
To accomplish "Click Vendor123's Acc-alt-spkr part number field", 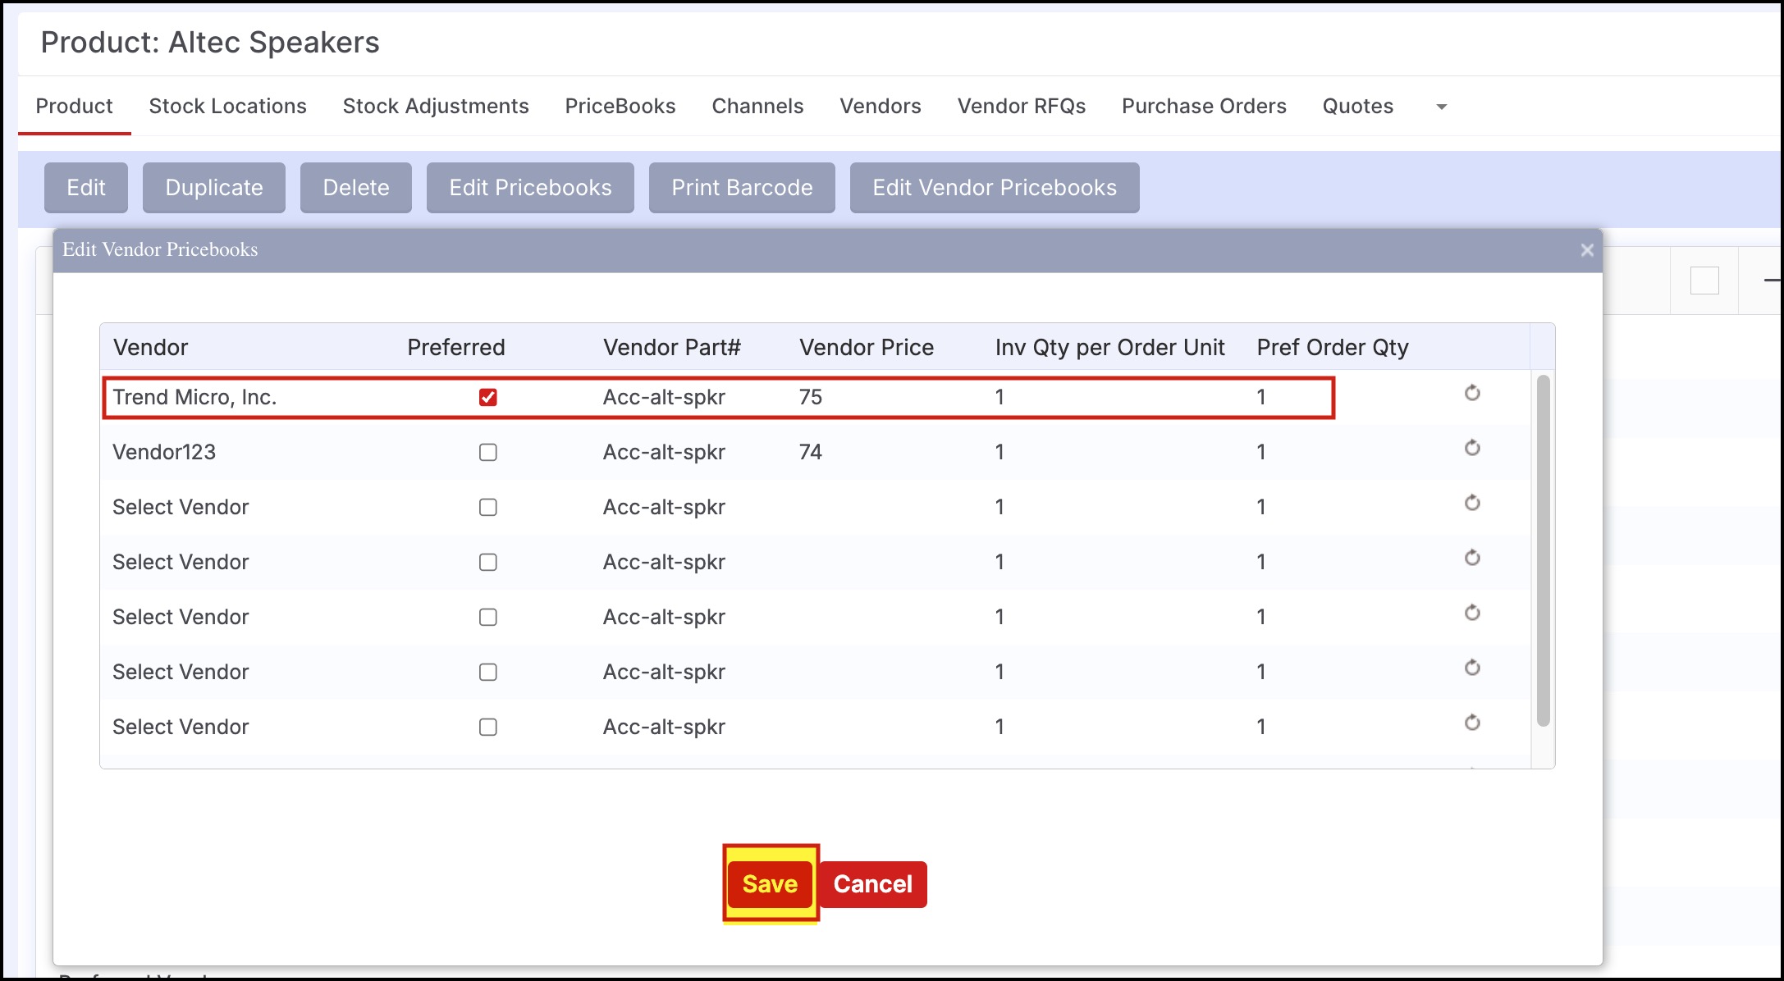I will coord(664,452).
